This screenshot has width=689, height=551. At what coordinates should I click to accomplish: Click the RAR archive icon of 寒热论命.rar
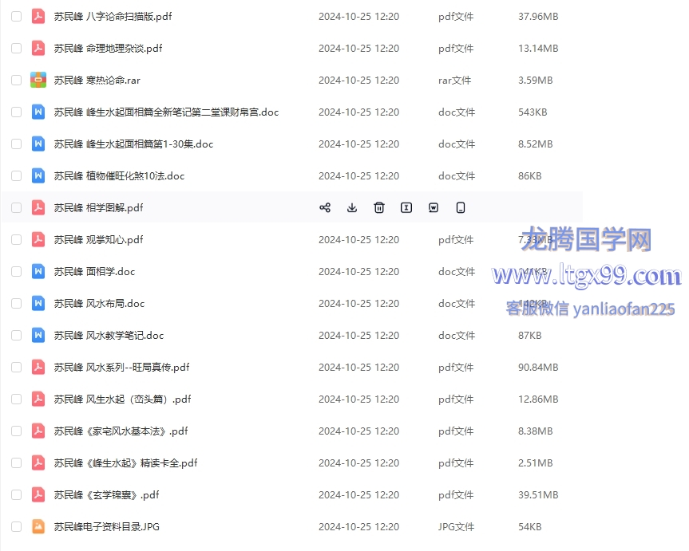[x=38, y=80]
